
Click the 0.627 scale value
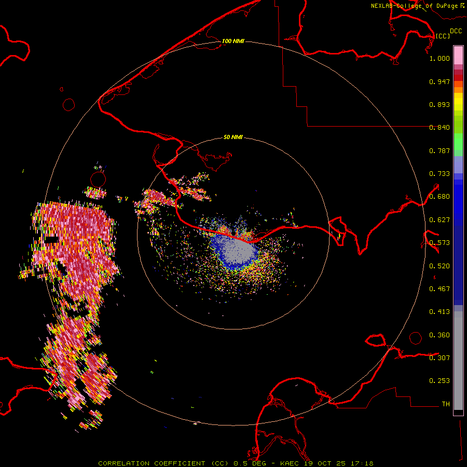click(x=439, y=220)
